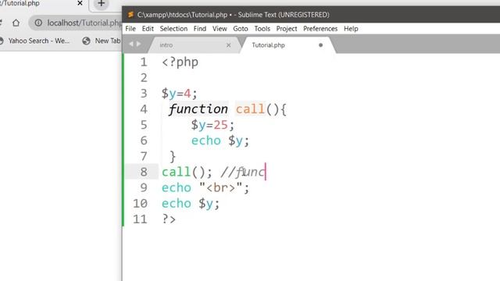This screenshot has width=500, height=281.
Task: Click line number 2 in gutter
Action: (x=144, y=78)
